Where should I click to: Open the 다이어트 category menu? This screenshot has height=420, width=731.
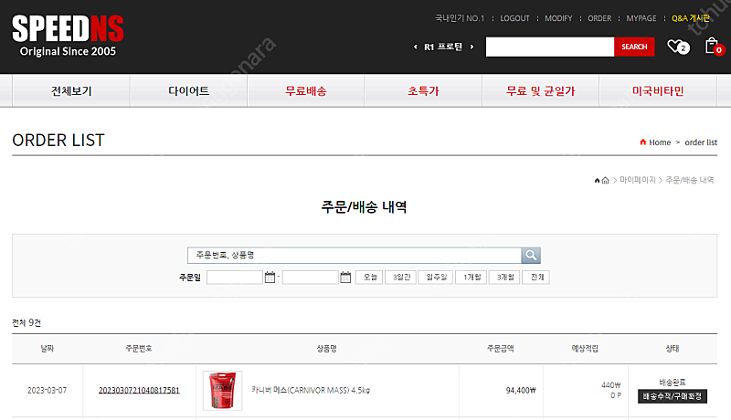coord(188,91)
